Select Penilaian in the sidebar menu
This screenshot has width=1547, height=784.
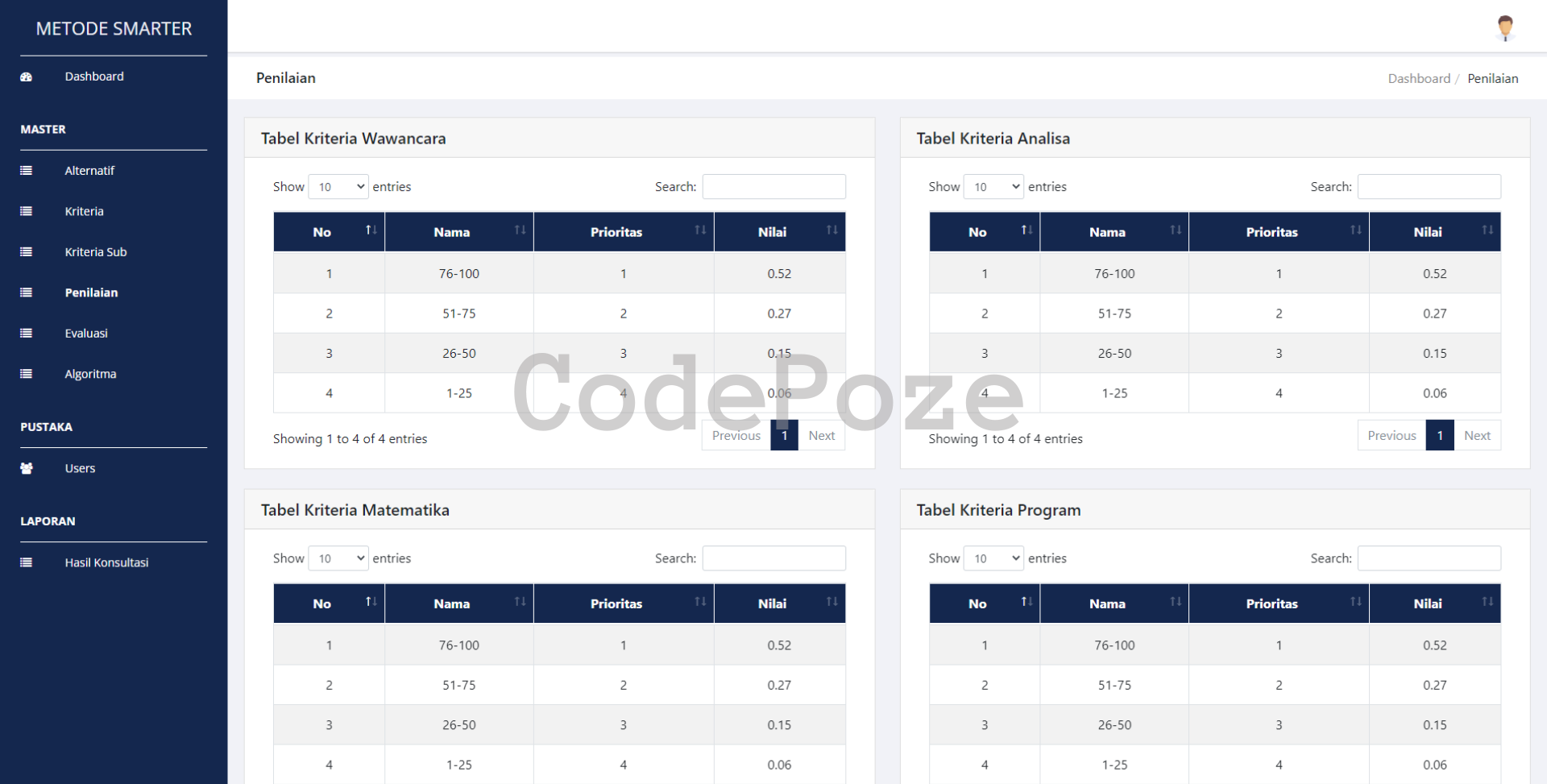pos(91,292)
